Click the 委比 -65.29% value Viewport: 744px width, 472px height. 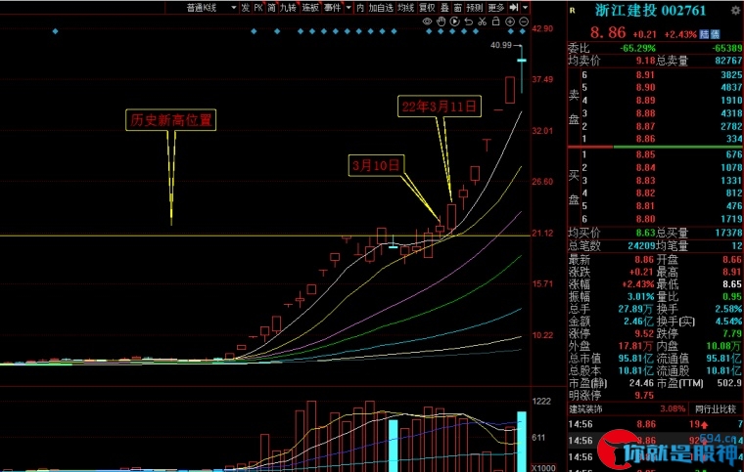click(x=637, y=48)
